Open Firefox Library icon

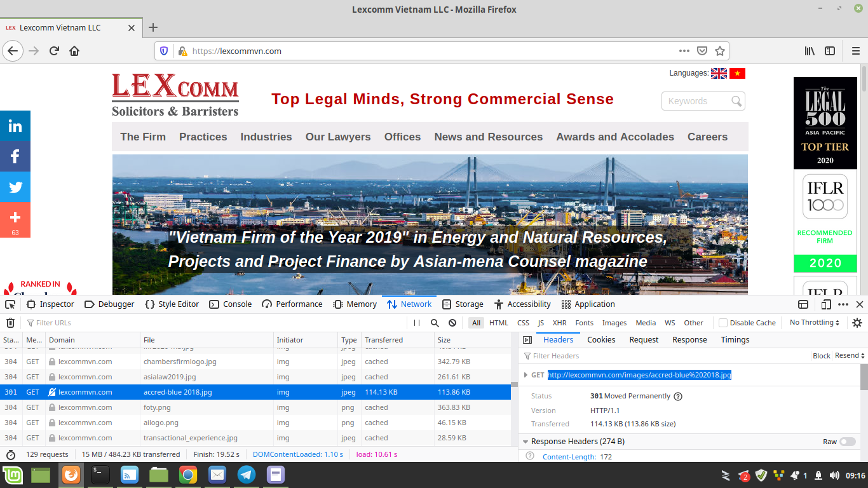810,51
